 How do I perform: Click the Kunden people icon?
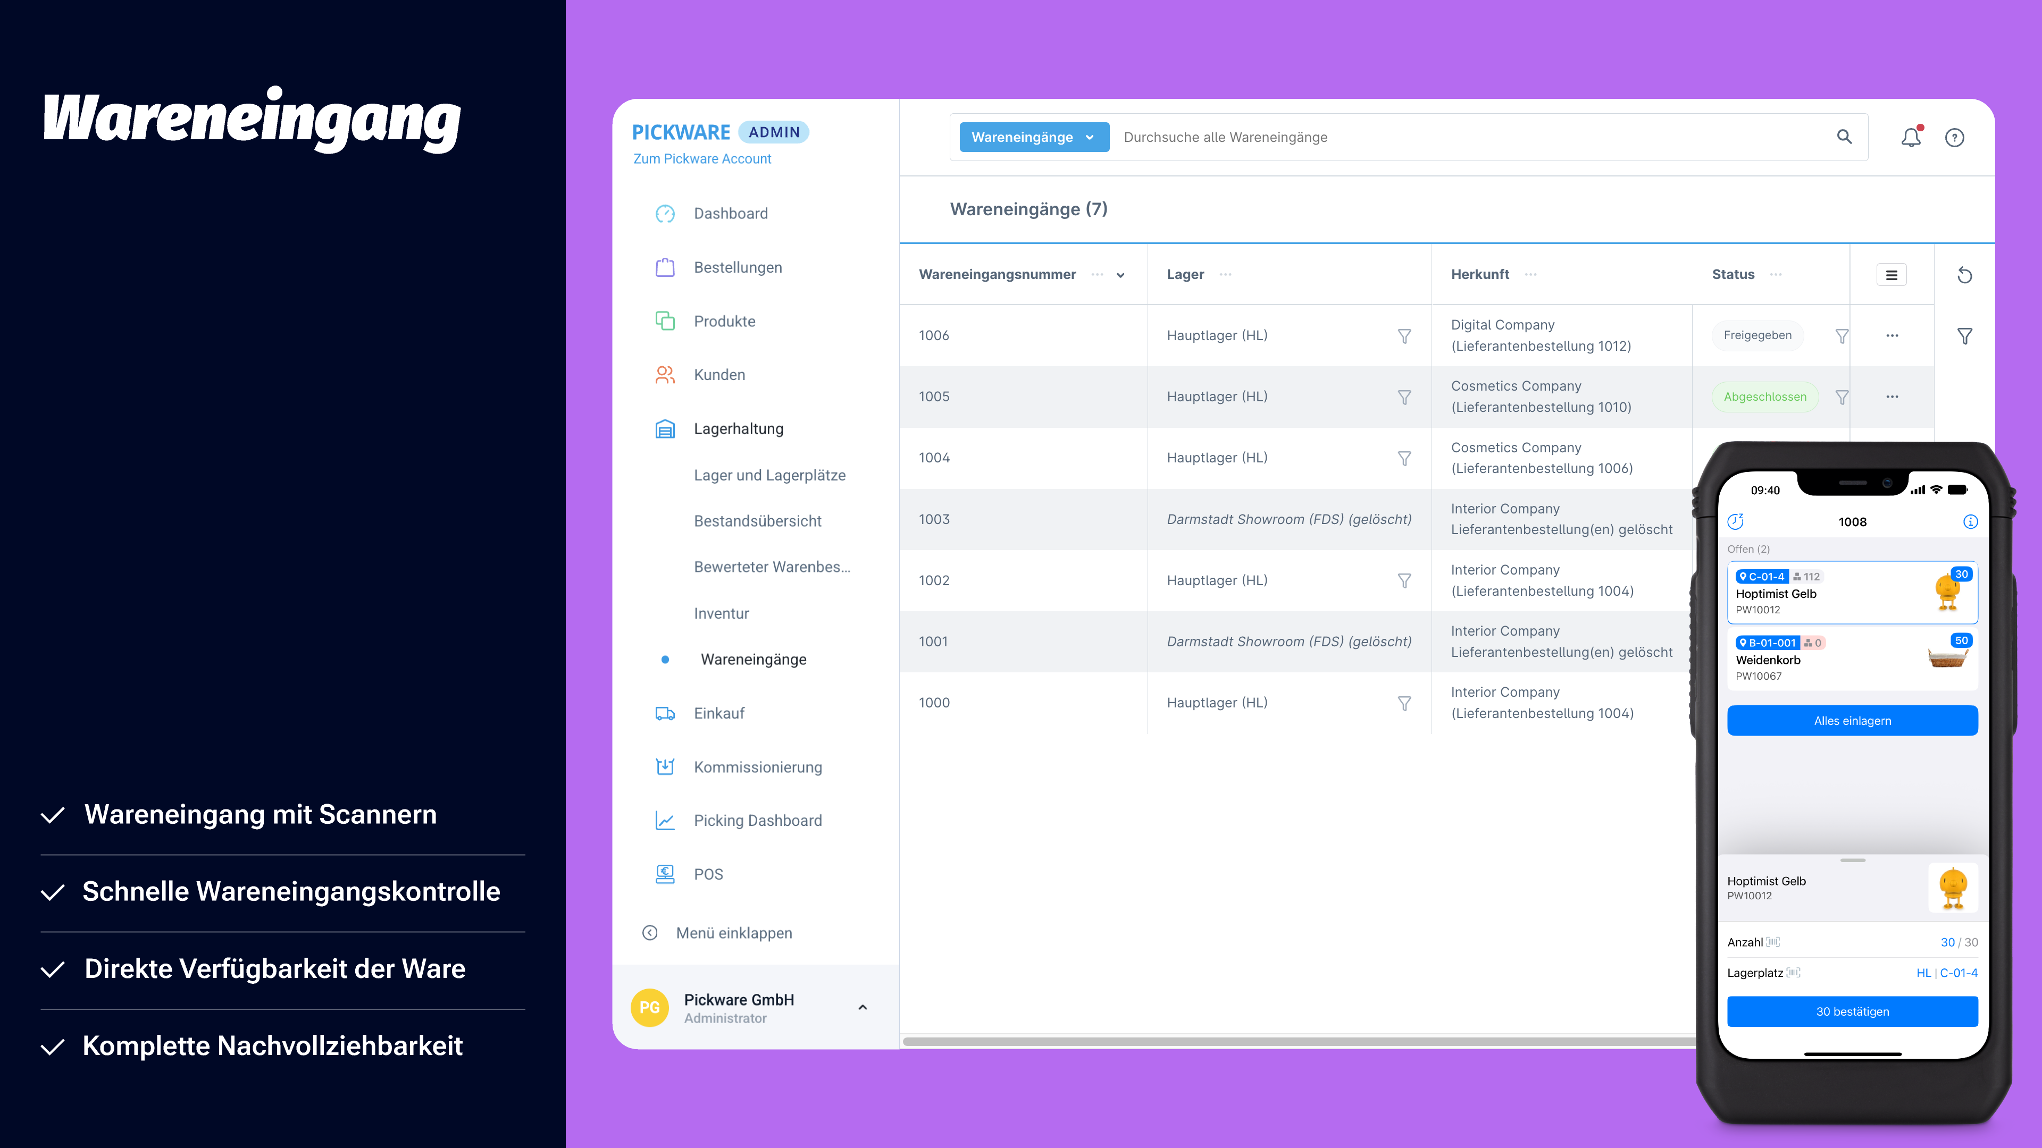[x=665, y=375]
